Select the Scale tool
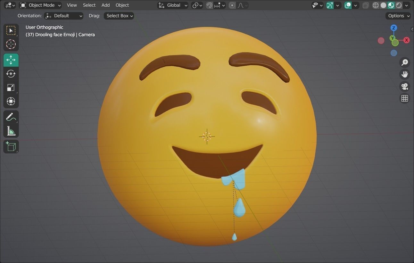 (11, 87)
